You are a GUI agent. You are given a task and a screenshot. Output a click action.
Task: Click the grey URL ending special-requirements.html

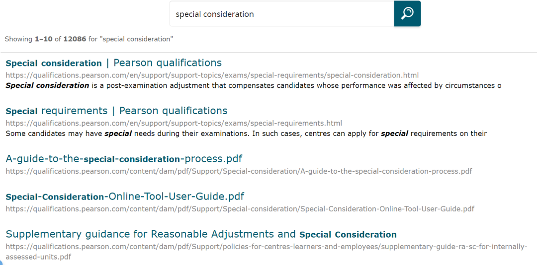[174, 123]
